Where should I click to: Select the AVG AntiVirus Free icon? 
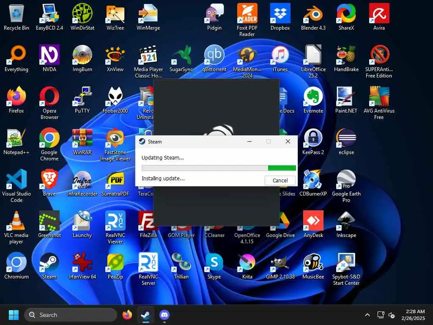coord(379,103)
